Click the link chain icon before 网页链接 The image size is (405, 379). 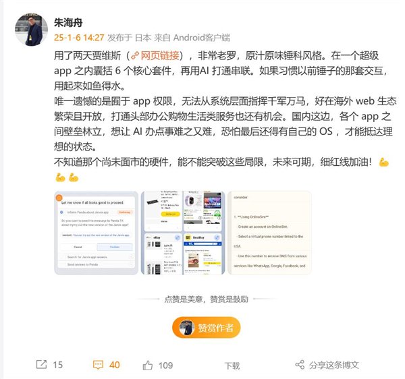pyautogui.click(x=135, y=56)
